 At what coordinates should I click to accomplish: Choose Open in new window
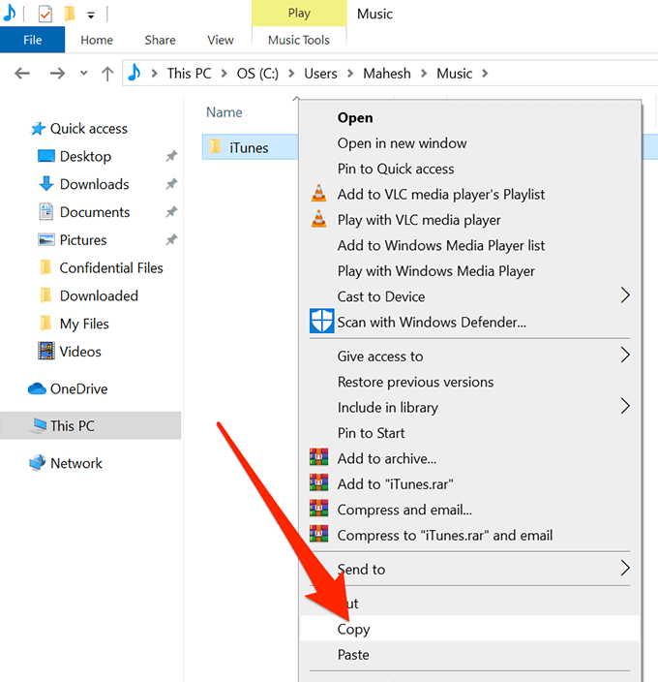[x=470, y=143]
